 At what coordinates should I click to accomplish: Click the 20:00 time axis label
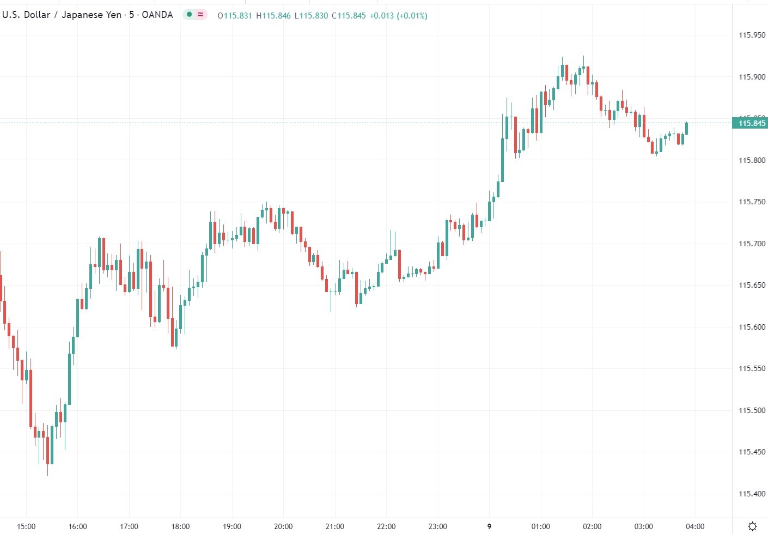pos(283,526)
